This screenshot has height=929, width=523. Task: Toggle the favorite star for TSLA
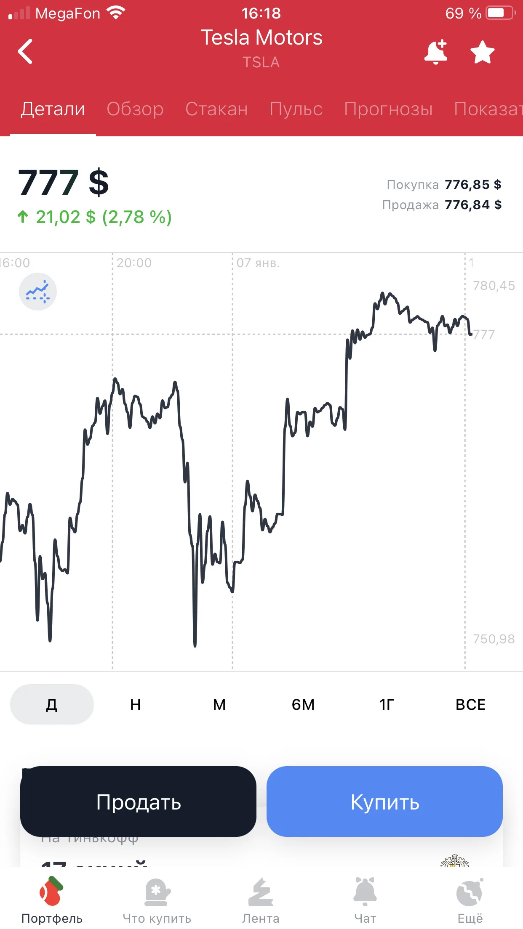click(482, 52)
